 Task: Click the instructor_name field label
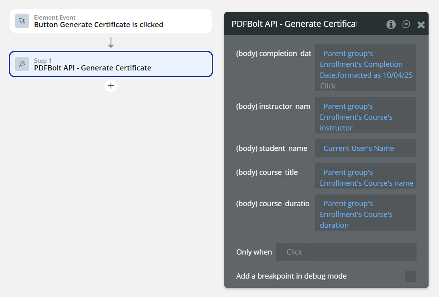(x=273, y=106)
